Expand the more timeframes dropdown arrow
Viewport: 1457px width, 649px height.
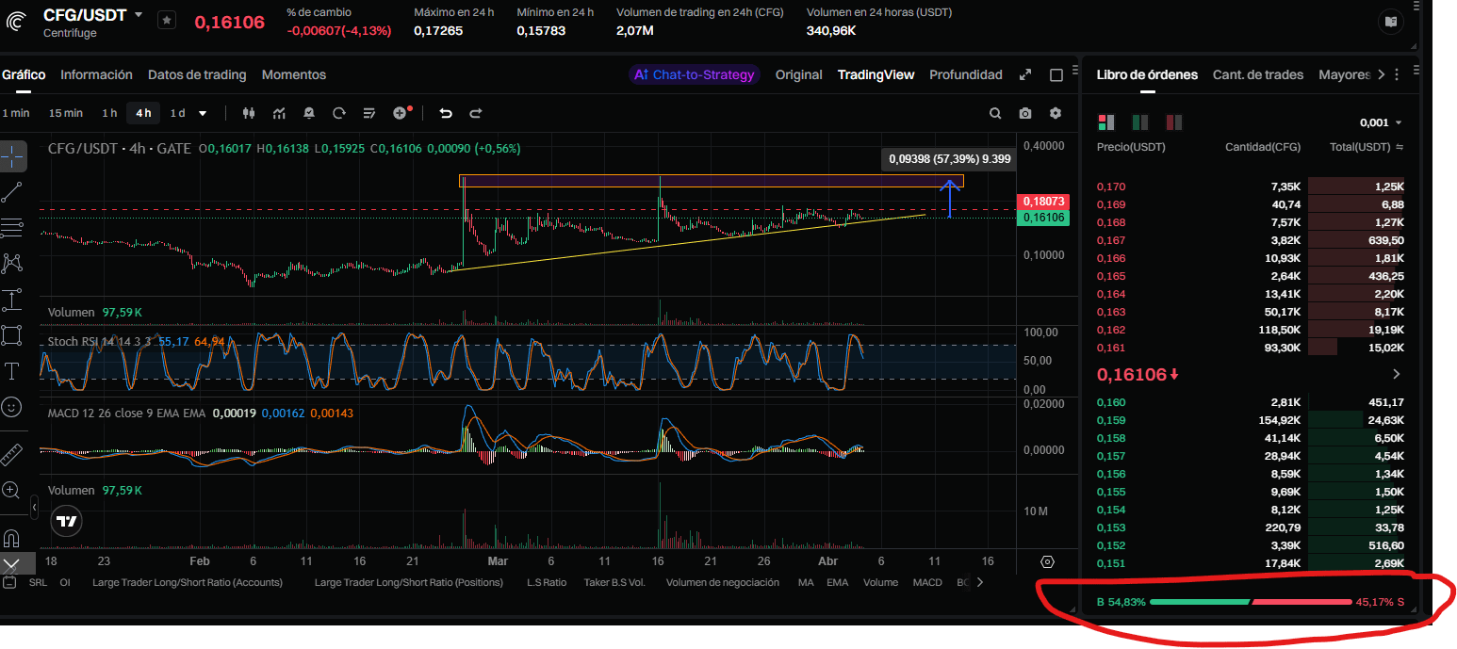coord(203,113)
